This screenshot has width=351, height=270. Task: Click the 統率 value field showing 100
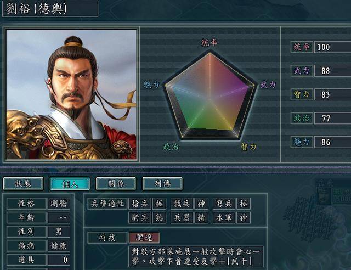pyautogui.click(x=333, y=47)
